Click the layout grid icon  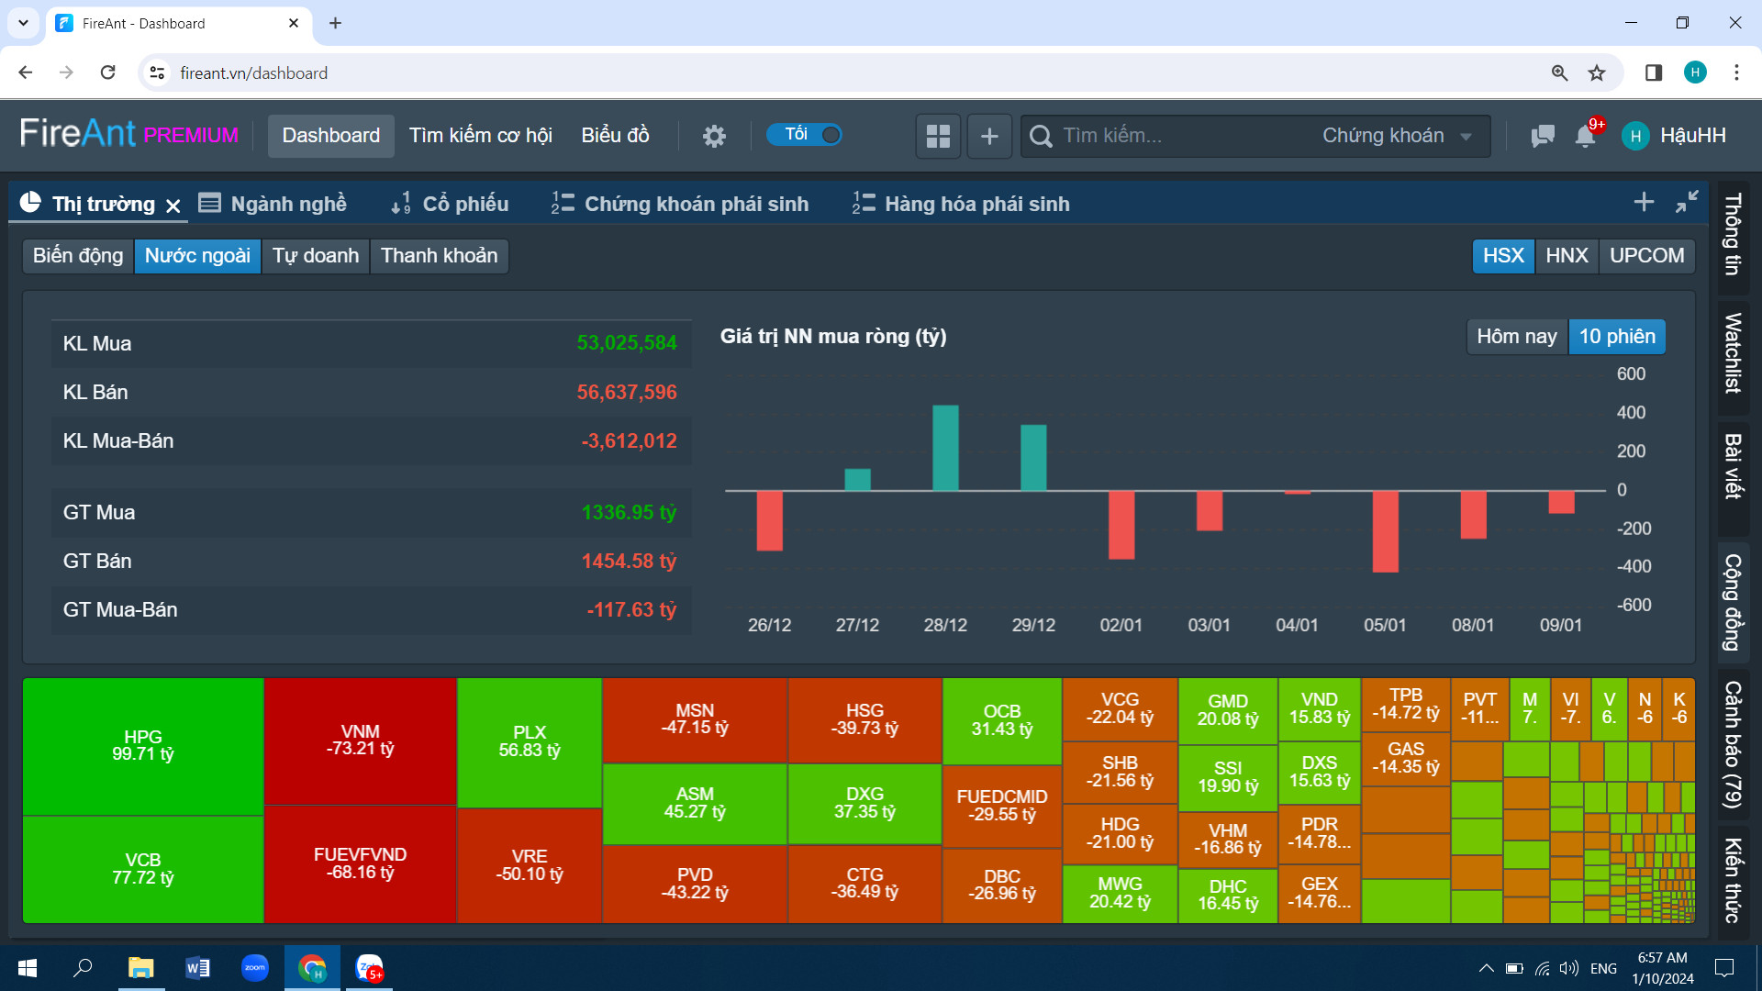point(938,136)
